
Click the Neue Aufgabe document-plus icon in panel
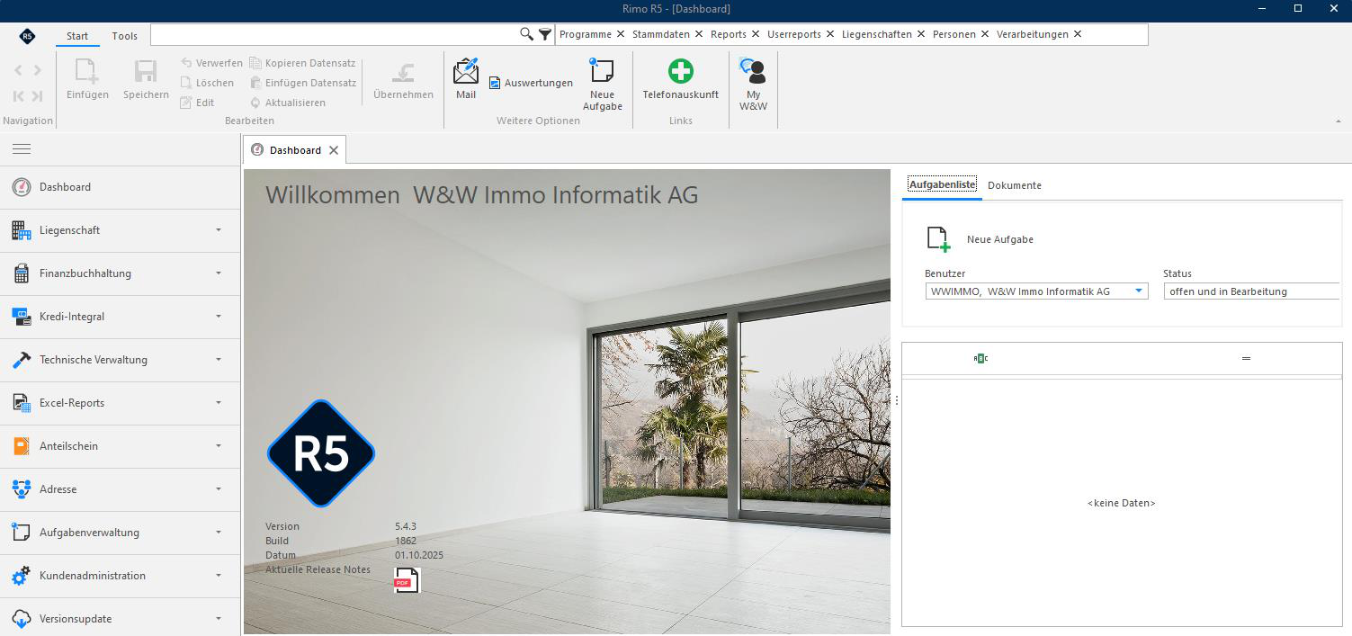(938, 239)
